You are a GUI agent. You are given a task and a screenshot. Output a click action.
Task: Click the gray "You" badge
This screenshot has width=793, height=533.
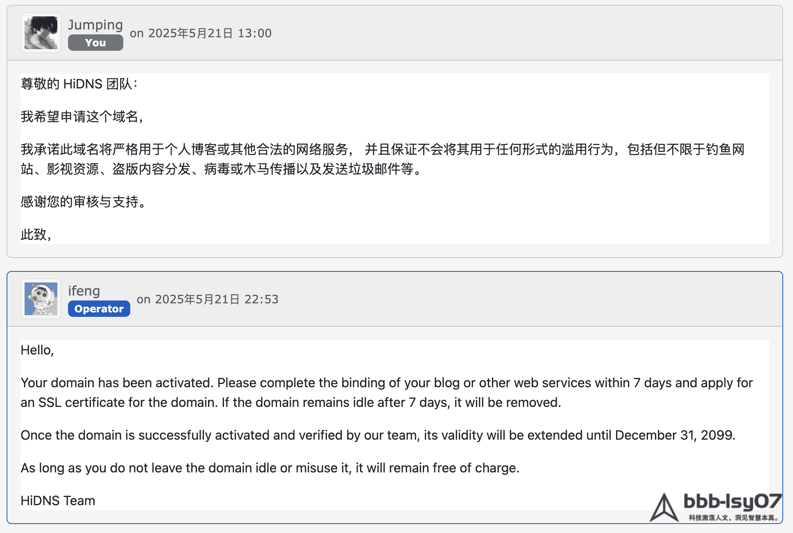[95, 43]
